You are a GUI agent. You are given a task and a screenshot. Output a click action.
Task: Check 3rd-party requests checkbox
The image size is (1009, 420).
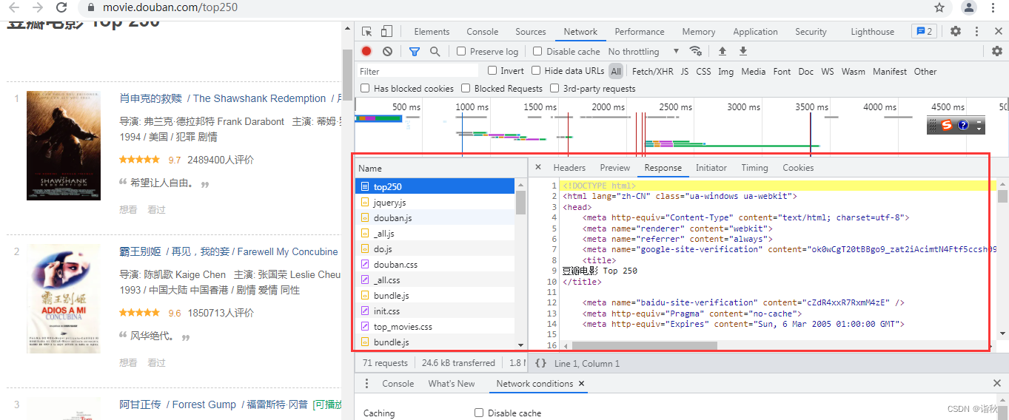pyautogui.click(x=554, y=88)
